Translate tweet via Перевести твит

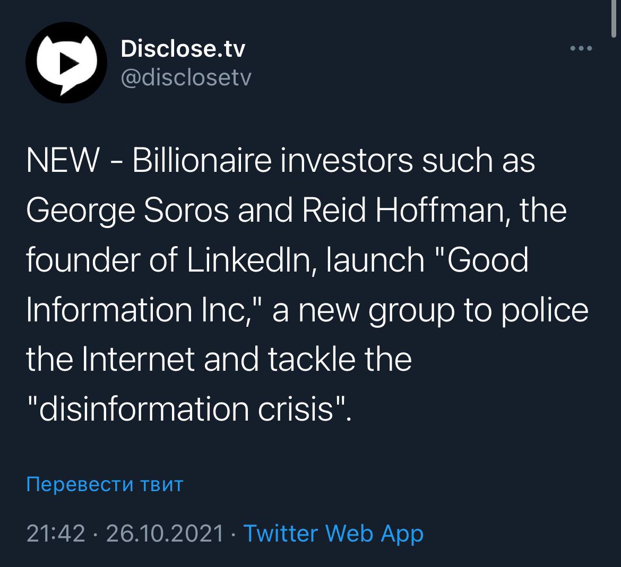pos(105,484)
